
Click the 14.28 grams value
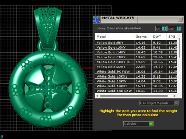click(x=141, y=76)
